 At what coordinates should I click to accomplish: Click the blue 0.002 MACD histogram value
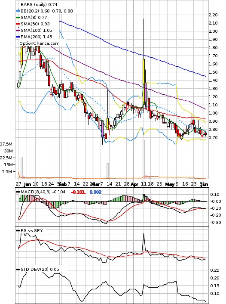[95, 192]
